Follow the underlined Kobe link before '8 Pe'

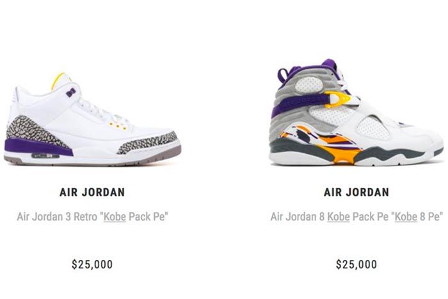pyautogui.click(x=406, y=217)
